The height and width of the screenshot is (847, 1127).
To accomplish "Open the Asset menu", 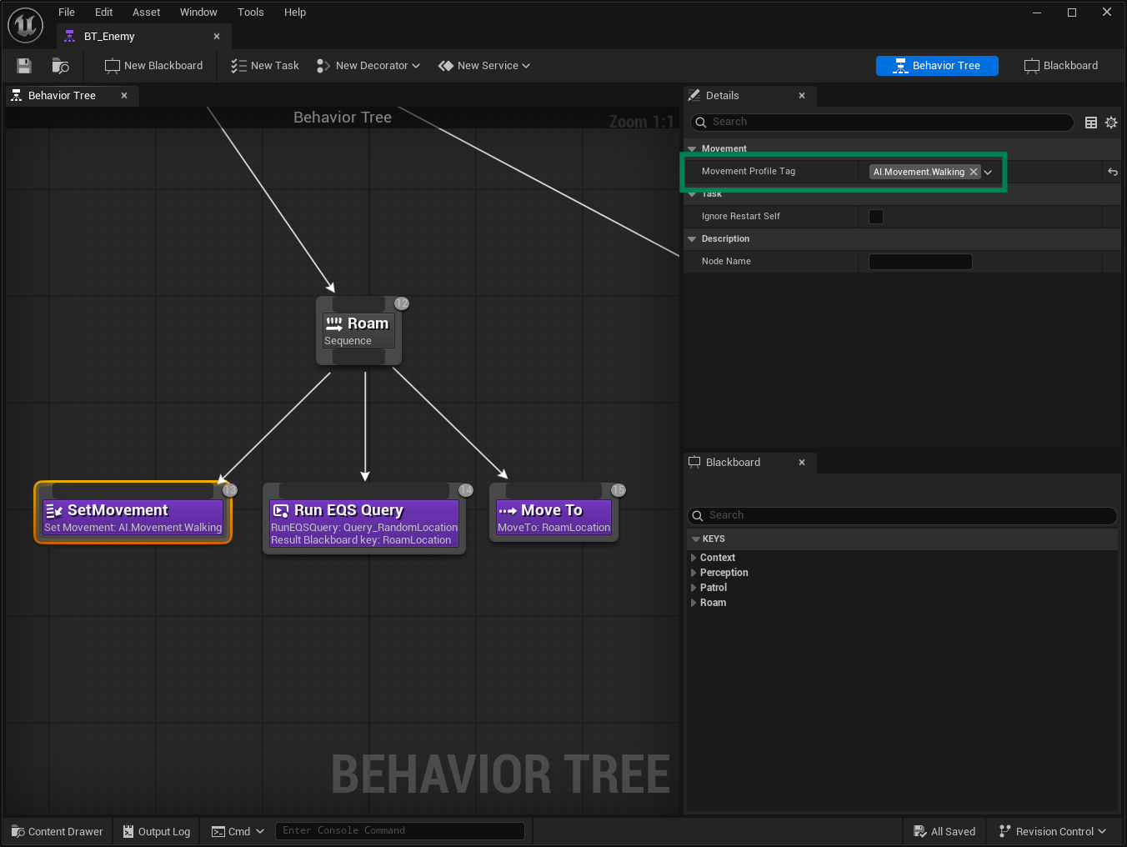I will (146, 12).
